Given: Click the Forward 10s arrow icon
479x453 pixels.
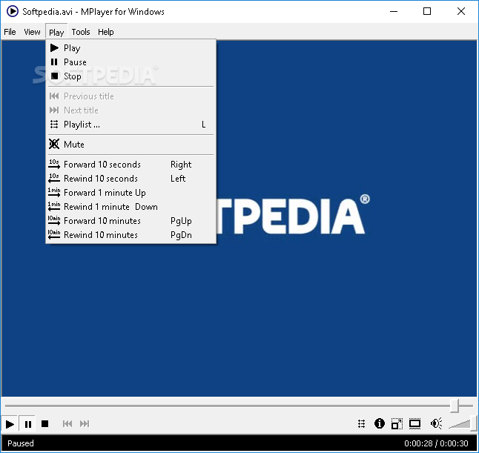Looking at the screenshot, I should (54, 165).
